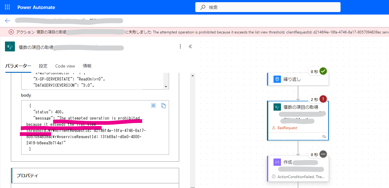
Task: Switch to the 情報 tab
Action: point(87,66)
